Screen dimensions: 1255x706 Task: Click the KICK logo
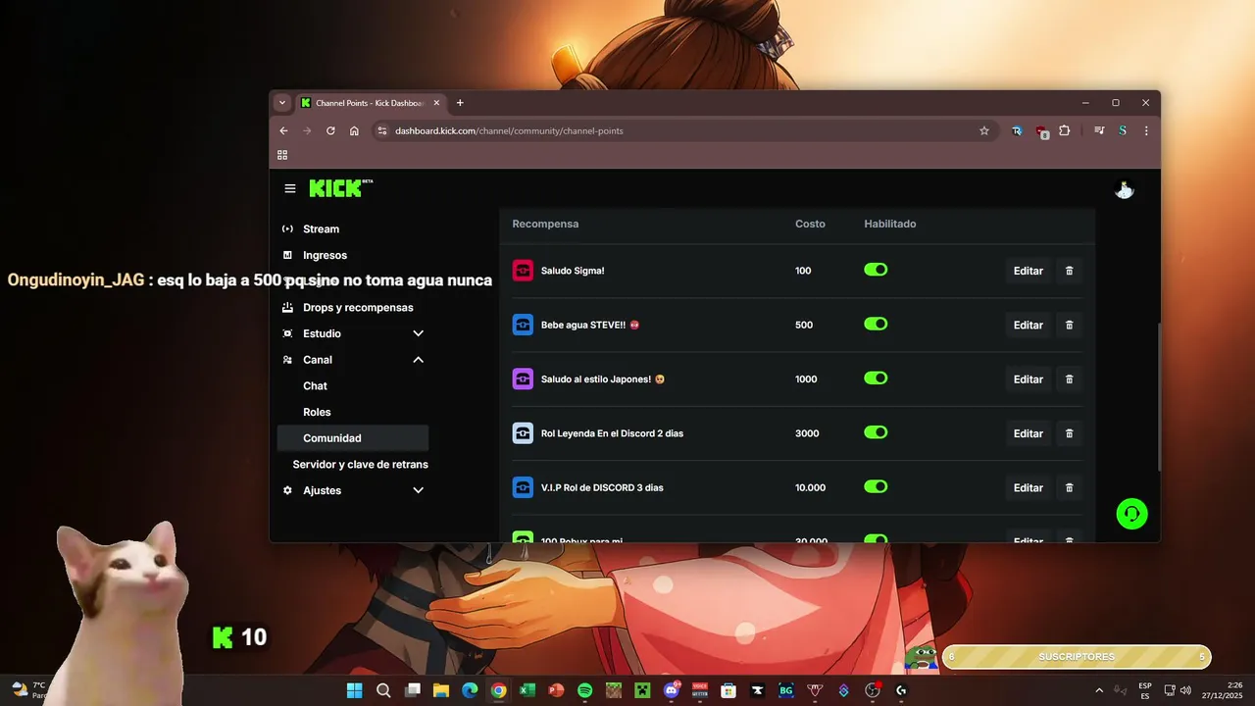[340, 188]
